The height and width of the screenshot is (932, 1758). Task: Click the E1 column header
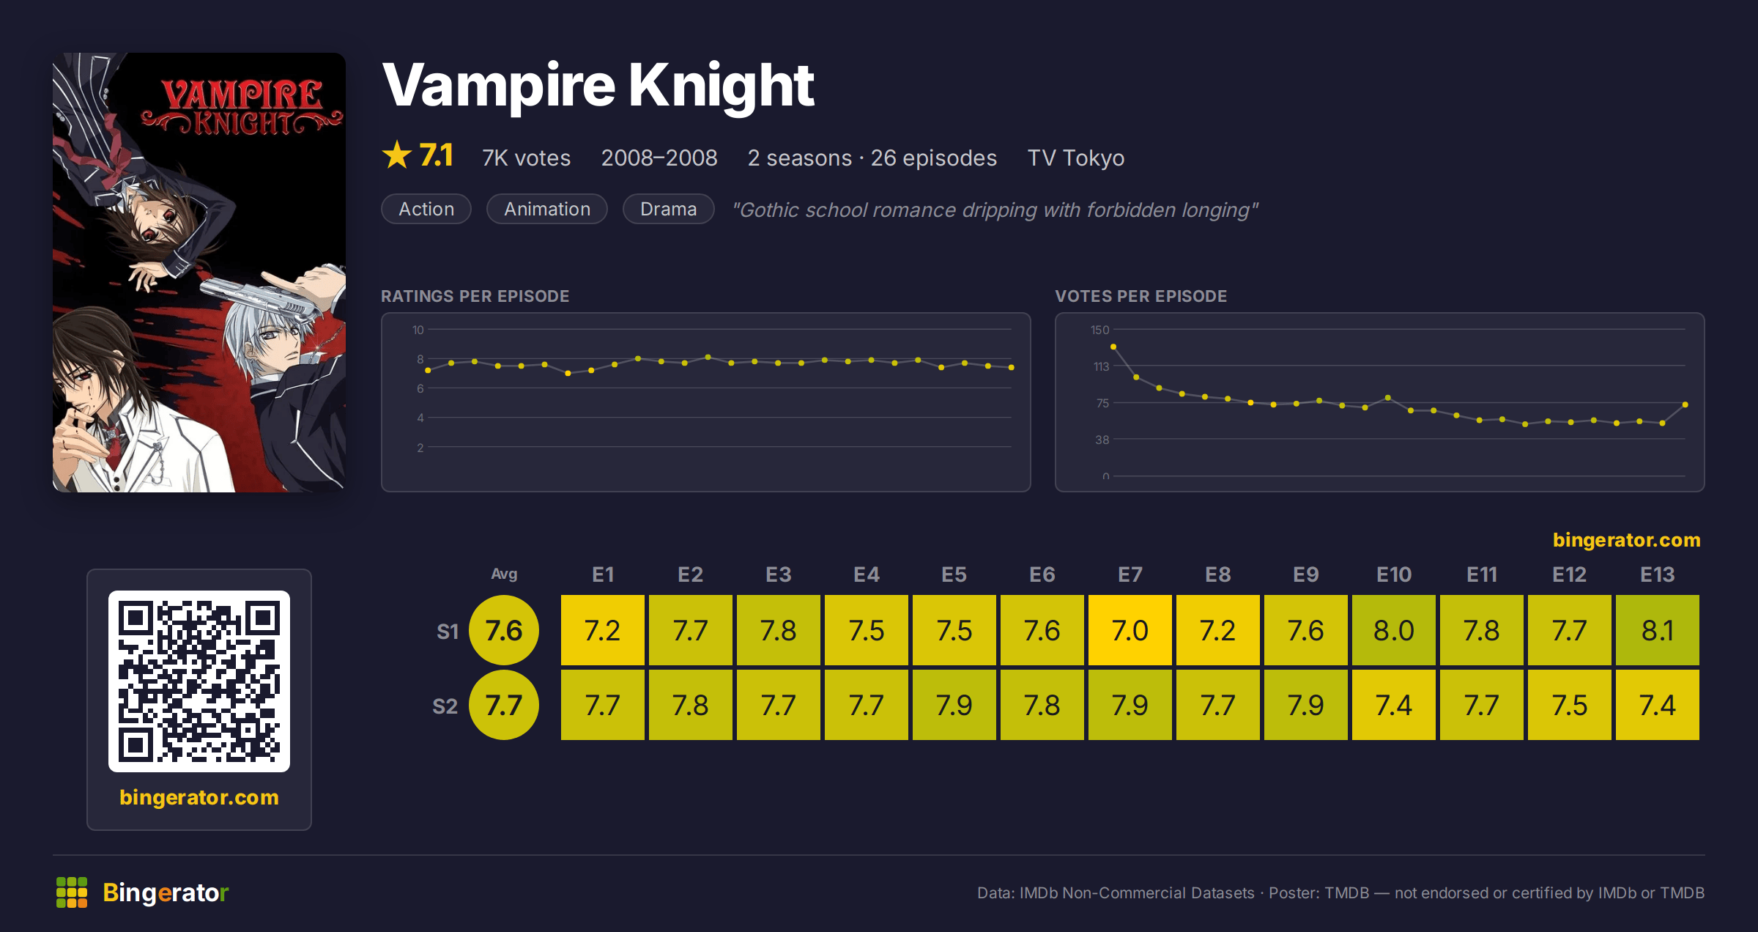tap(603, 574)
